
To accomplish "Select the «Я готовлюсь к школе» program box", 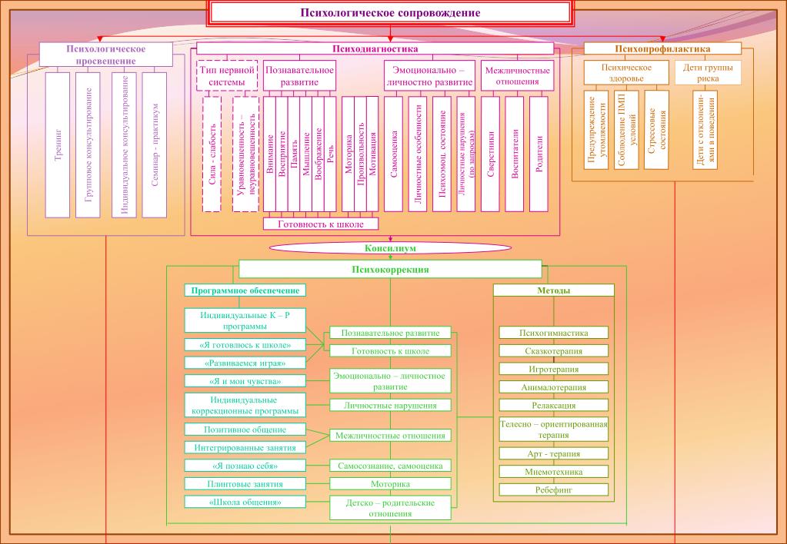I will point(245,345).
